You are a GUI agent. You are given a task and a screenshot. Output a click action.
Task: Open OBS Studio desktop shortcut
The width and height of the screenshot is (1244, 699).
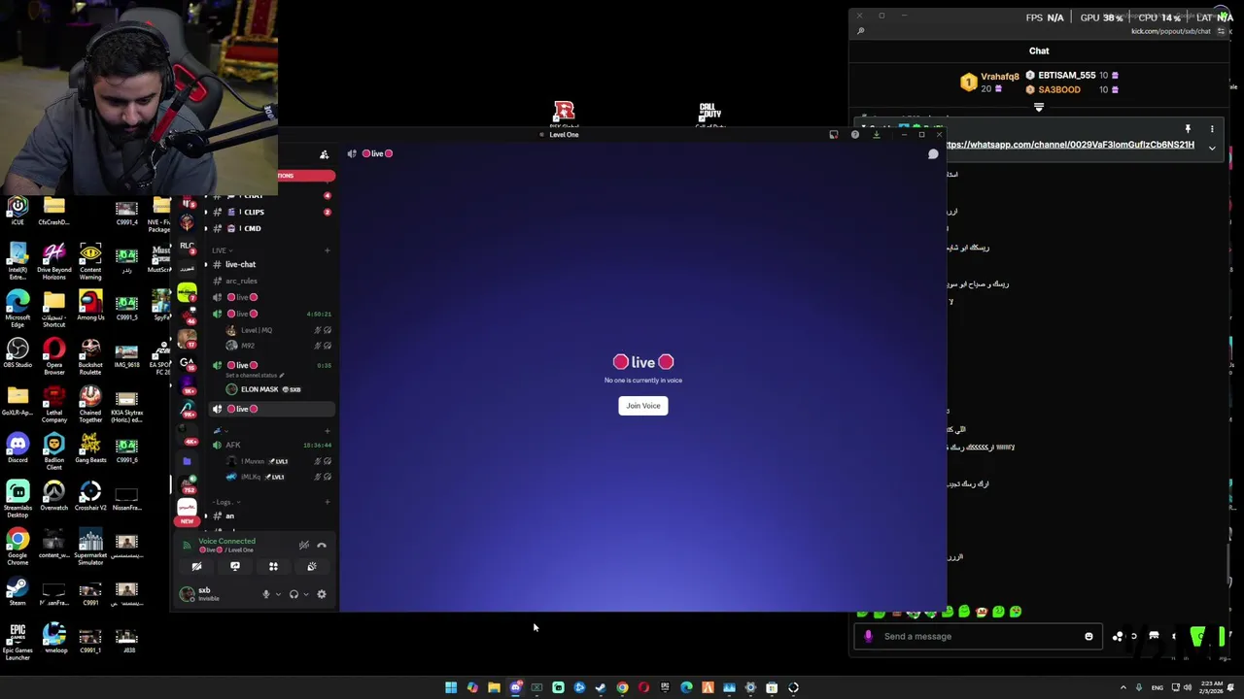coord(17,353)
